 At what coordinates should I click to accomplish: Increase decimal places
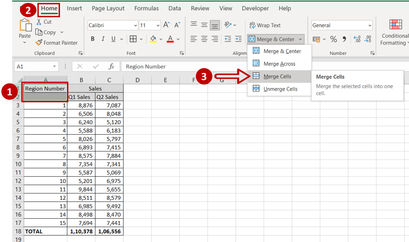tap(357, 39)
